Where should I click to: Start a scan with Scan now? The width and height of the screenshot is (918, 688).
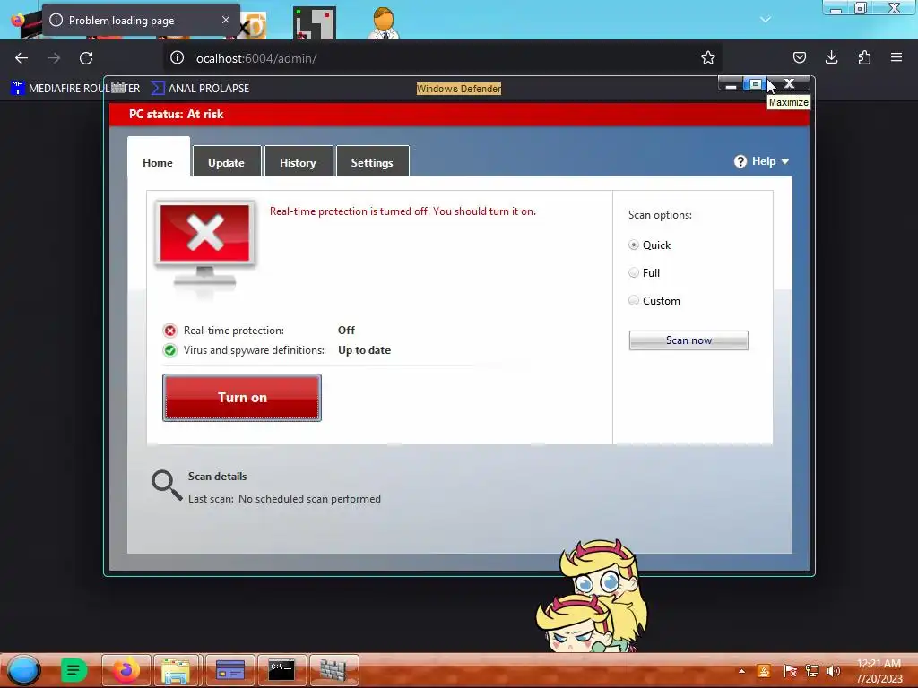point(688,340)
